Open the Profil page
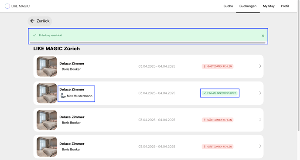Image resolution: width=300 pixels, height=160 pixels. tap(285, 6)
